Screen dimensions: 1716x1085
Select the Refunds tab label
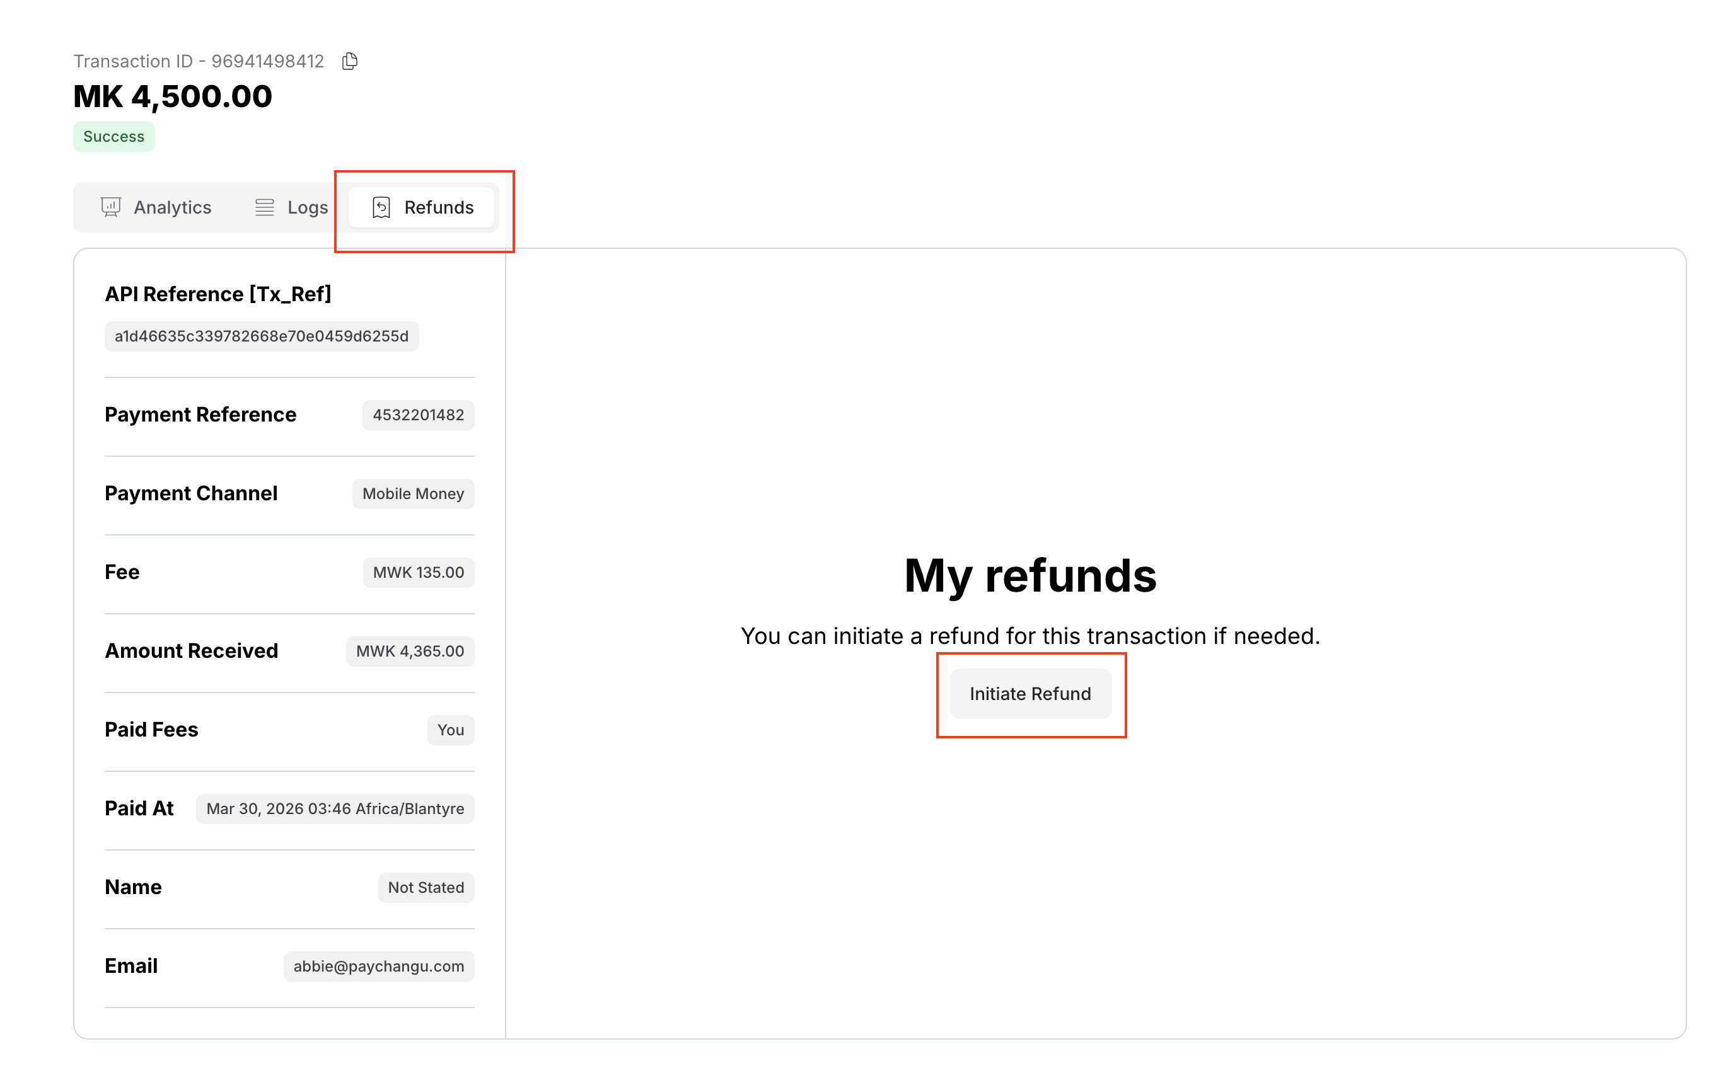pyautogui.click(x=438, y=207)
